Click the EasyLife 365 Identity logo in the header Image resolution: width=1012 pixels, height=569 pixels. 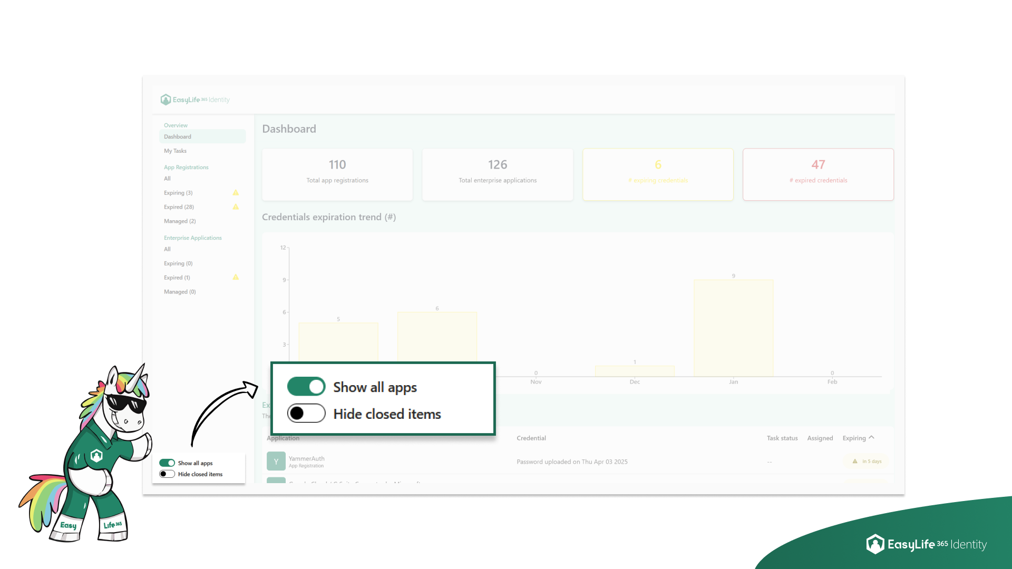coord(194,100)
